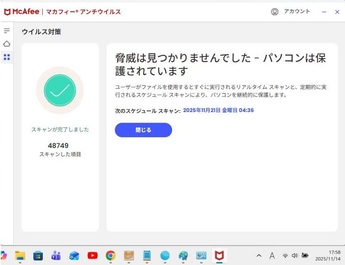Expand the hidden system tray icons chevron
Screen dimensions: 345x265
point(259,256)
